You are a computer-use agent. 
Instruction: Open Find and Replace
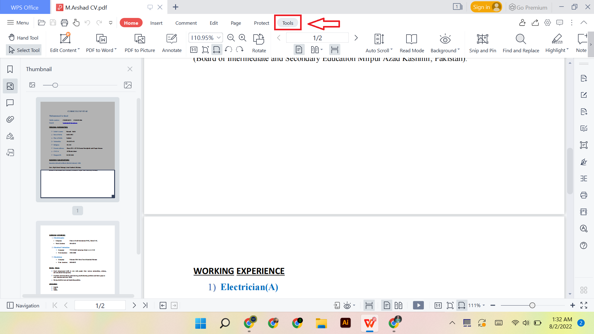pyautogui.click(x=520, y=43)
